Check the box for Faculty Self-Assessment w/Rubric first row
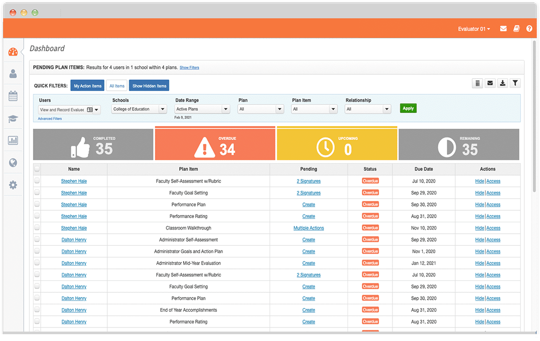540x341 pixels. tap(37, 181)
